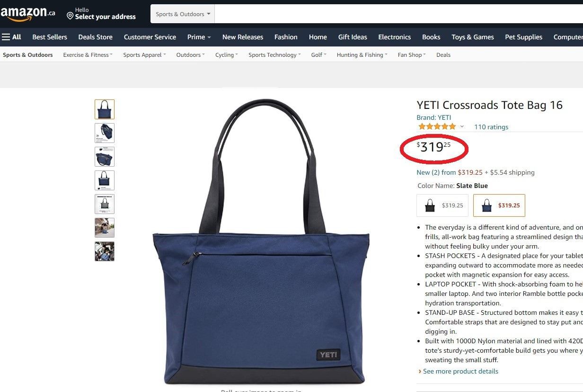Select the last lifestyle photo thumbnail
The image size is (583, 392).
105,251
